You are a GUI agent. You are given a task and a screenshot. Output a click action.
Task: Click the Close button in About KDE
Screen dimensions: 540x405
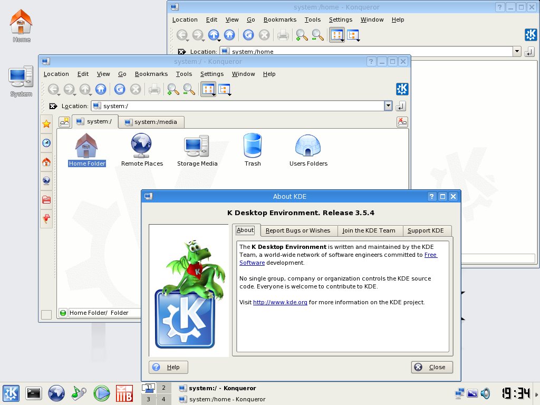(x=432, y=367)
